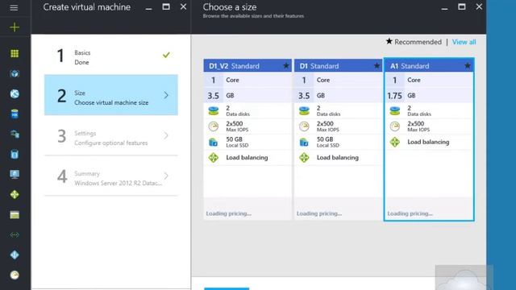Expand the Settings step chevron

pyautogui.click(x=166, y=135)
